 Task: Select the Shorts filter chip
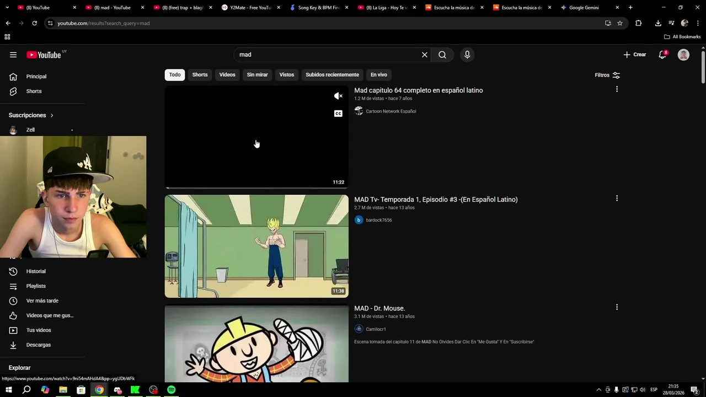click(x=200, y=74)
